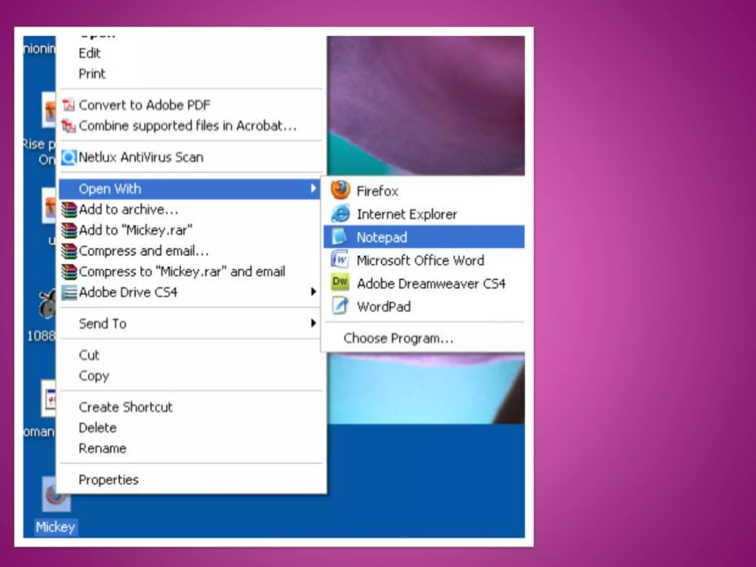This screenshot has height=567, width=756.
Task: Select Rename from the context menu
Action: click(x=102, y=448)
